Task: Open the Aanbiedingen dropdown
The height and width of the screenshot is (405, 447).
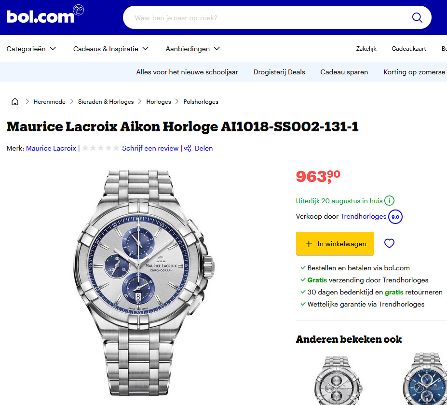Action: click(193, 49)
